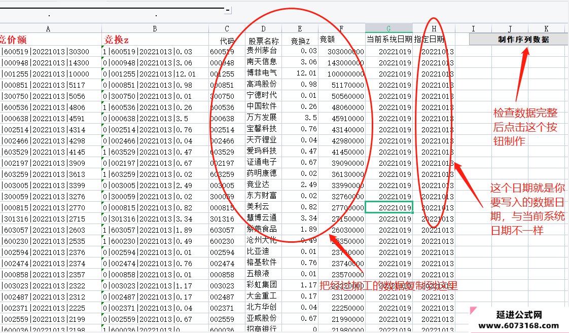Select the cell containing 东方财富

[x=263, y=196]
